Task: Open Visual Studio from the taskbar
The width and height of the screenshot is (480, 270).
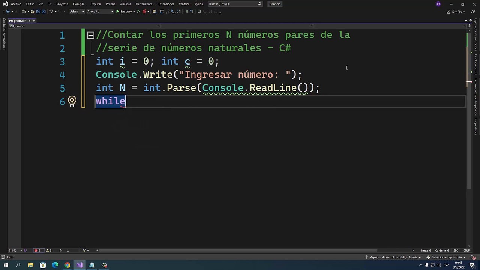Action: click(x=79, y=265)
